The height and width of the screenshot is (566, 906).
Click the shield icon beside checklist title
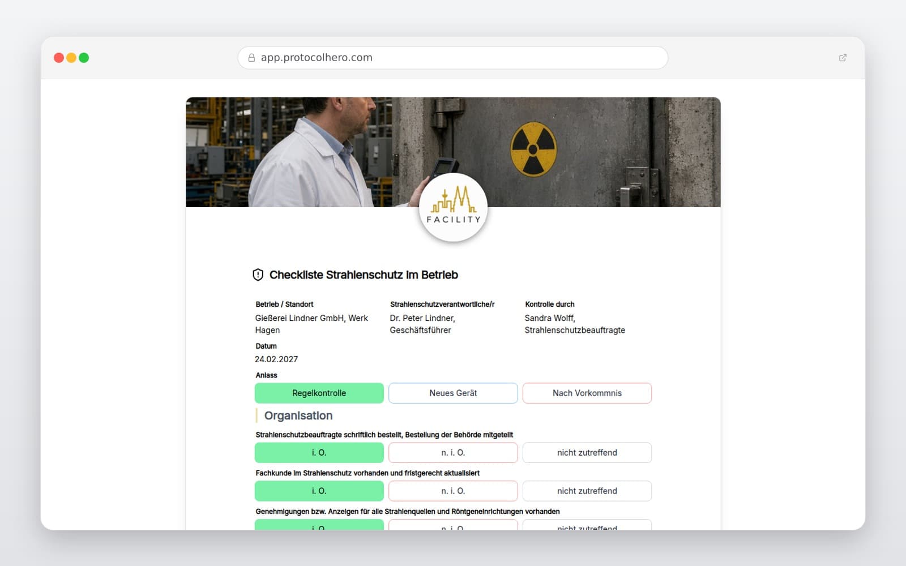click(258, 275)
